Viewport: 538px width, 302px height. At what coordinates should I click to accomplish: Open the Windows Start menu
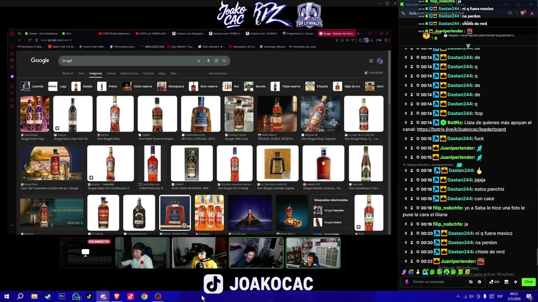[x=7, y=297]
